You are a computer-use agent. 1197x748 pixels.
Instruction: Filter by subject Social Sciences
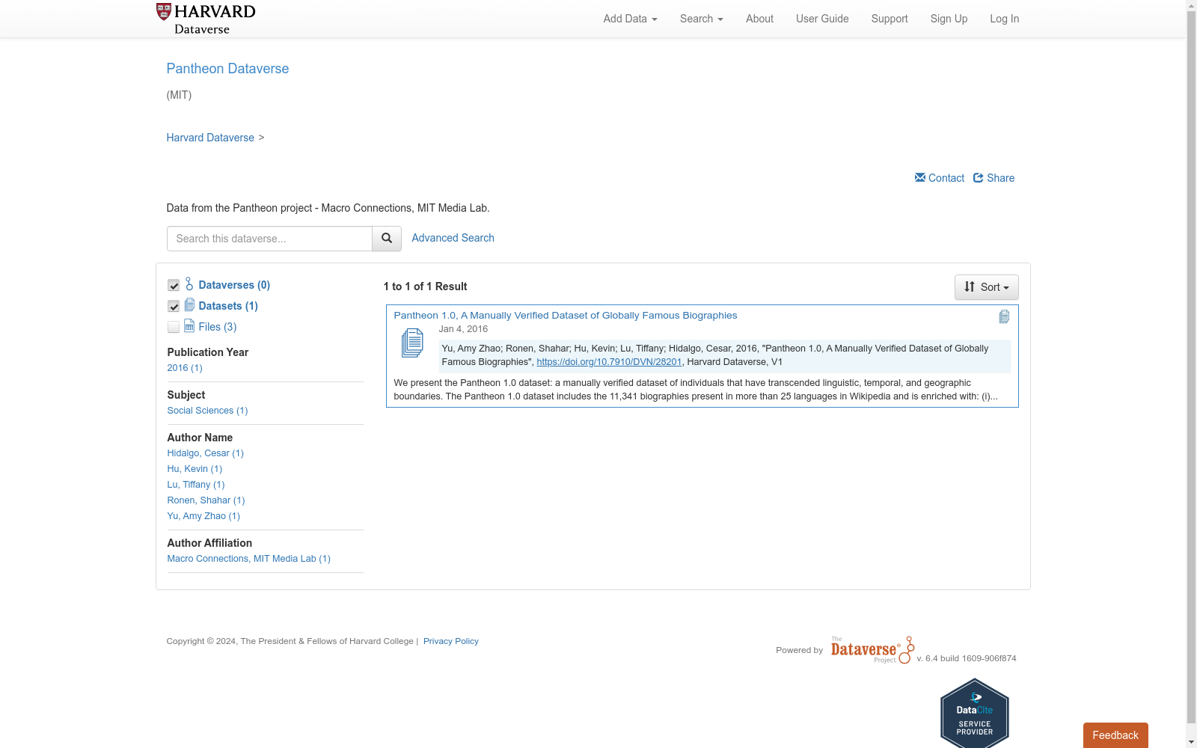(207, 411)
